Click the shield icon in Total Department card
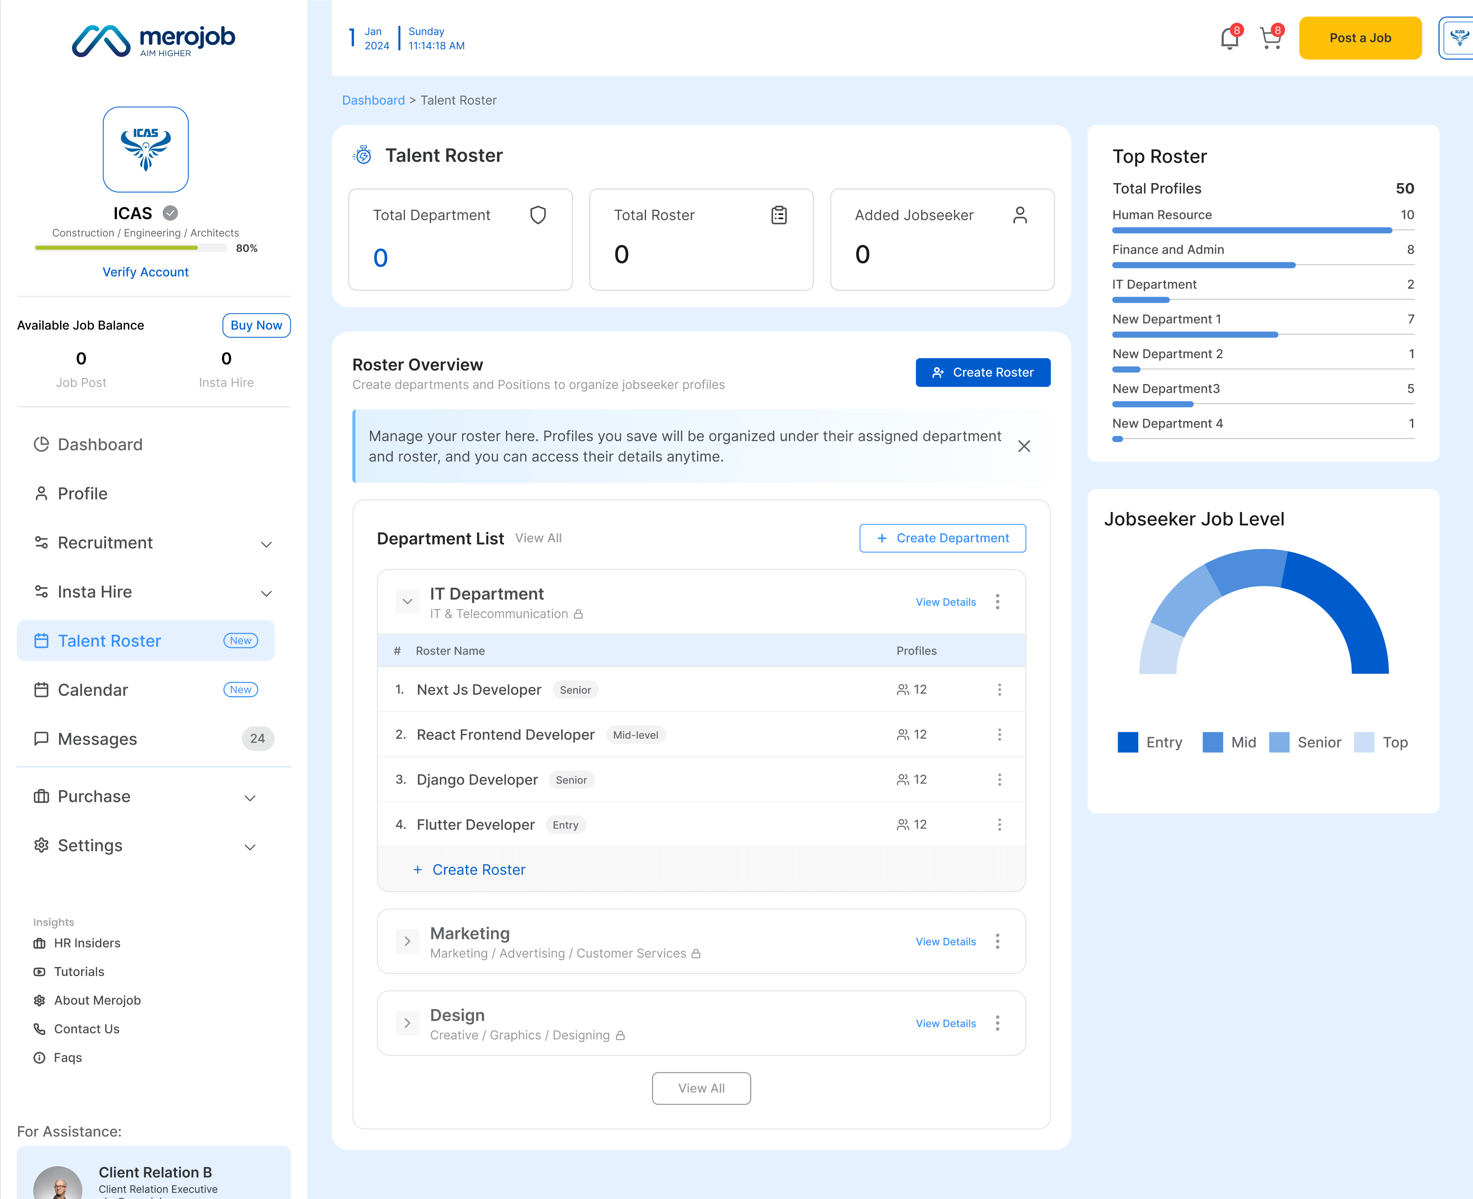Image resolution: width=1473 pixels, height=1199 pixels. pos(538,215)
